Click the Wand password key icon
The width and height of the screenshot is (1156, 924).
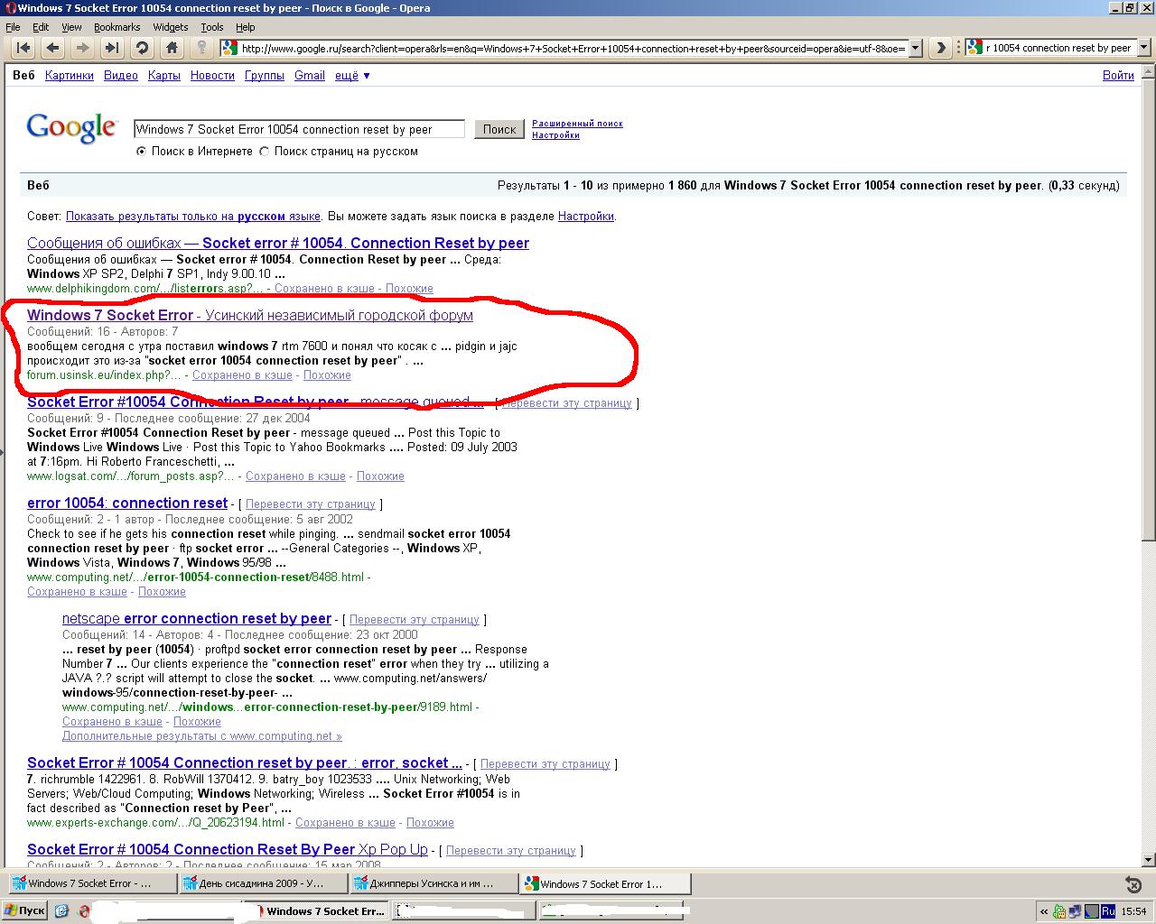point(201,48)
